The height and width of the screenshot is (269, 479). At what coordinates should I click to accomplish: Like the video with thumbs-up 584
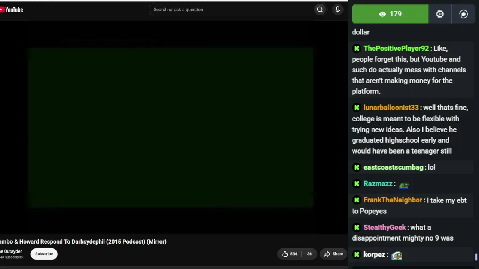(289, 254)
